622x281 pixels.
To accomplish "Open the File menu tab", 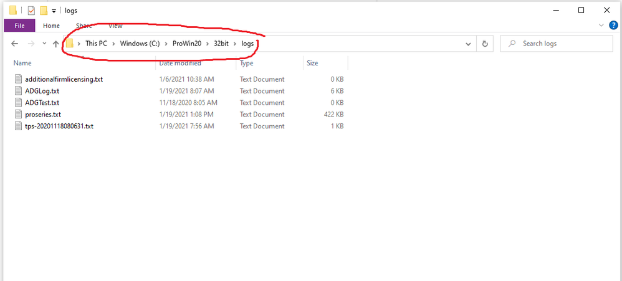I will (19, 26).
